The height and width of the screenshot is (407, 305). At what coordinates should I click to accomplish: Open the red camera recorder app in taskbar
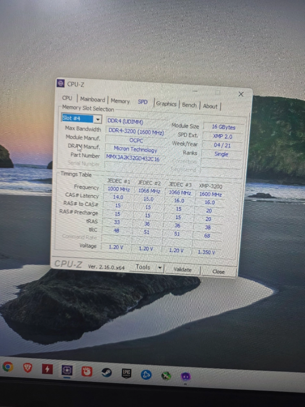click(x=87, y=372)
